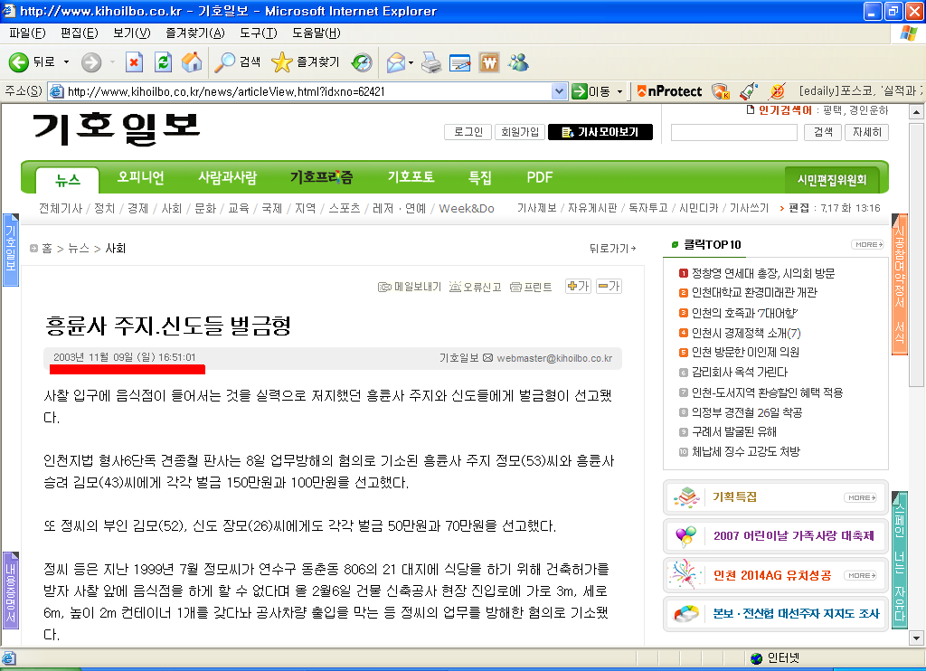The image size is (926, 671).
Task: Click the 기사 모아보기 button
Action: click(600, 133)
